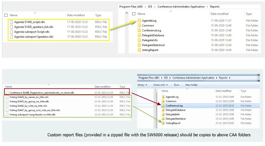This screenshot has width=265, height=146.
Task: Go to Program Files (x86) in upper breadcrumb
Action: click(x=131, y=7)
